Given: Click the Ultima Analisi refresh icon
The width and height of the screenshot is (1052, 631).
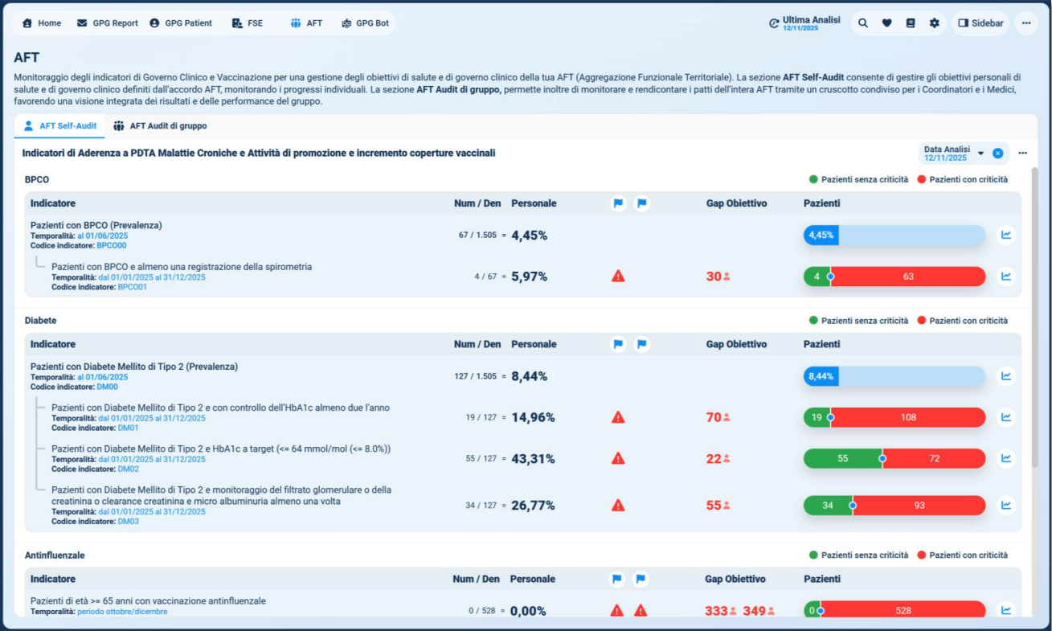Looking at the screenshot, I should pos(774,23).
